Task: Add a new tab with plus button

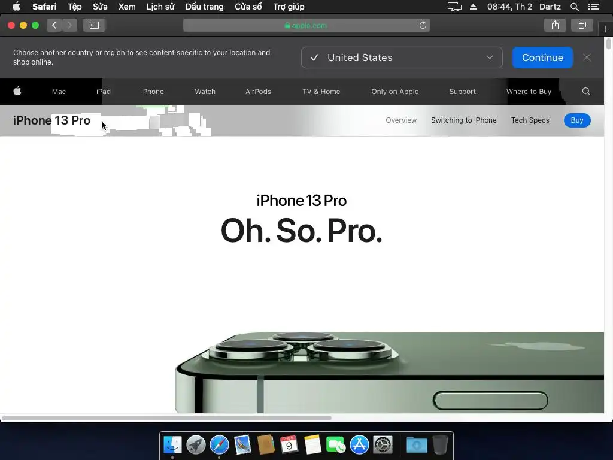Action: coord(605,29)
